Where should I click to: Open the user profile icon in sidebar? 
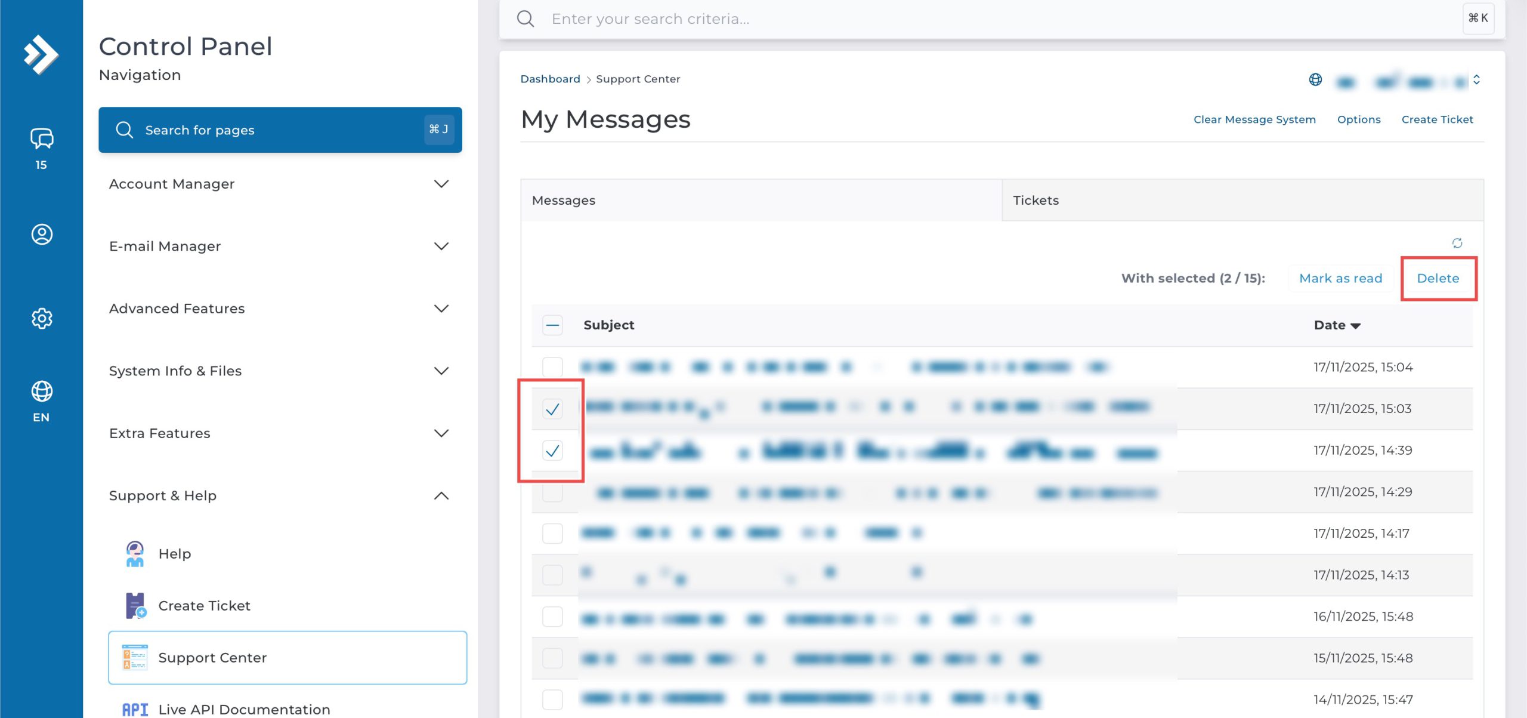42,234
